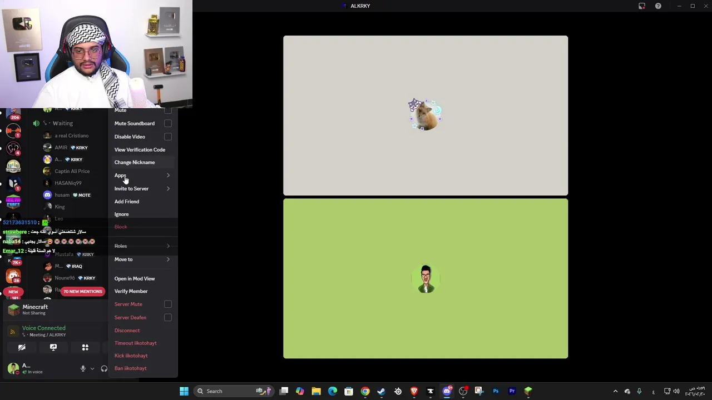Focus the cat avatar video tile
The width and height of the screenshot is (712, 400).
pos(426,116)
